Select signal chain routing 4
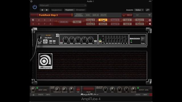 point(50,20)
